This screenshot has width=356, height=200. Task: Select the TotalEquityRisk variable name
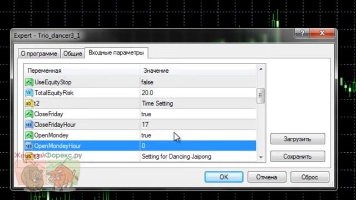pos(54,93)
